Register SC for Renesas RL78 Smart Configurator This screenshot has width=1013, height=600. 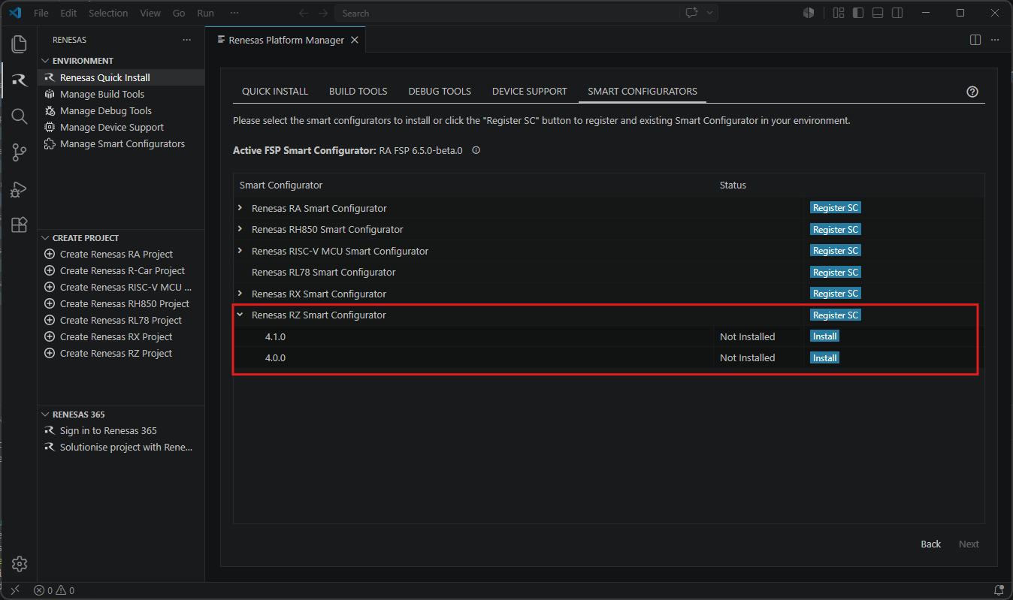(835, 272)
